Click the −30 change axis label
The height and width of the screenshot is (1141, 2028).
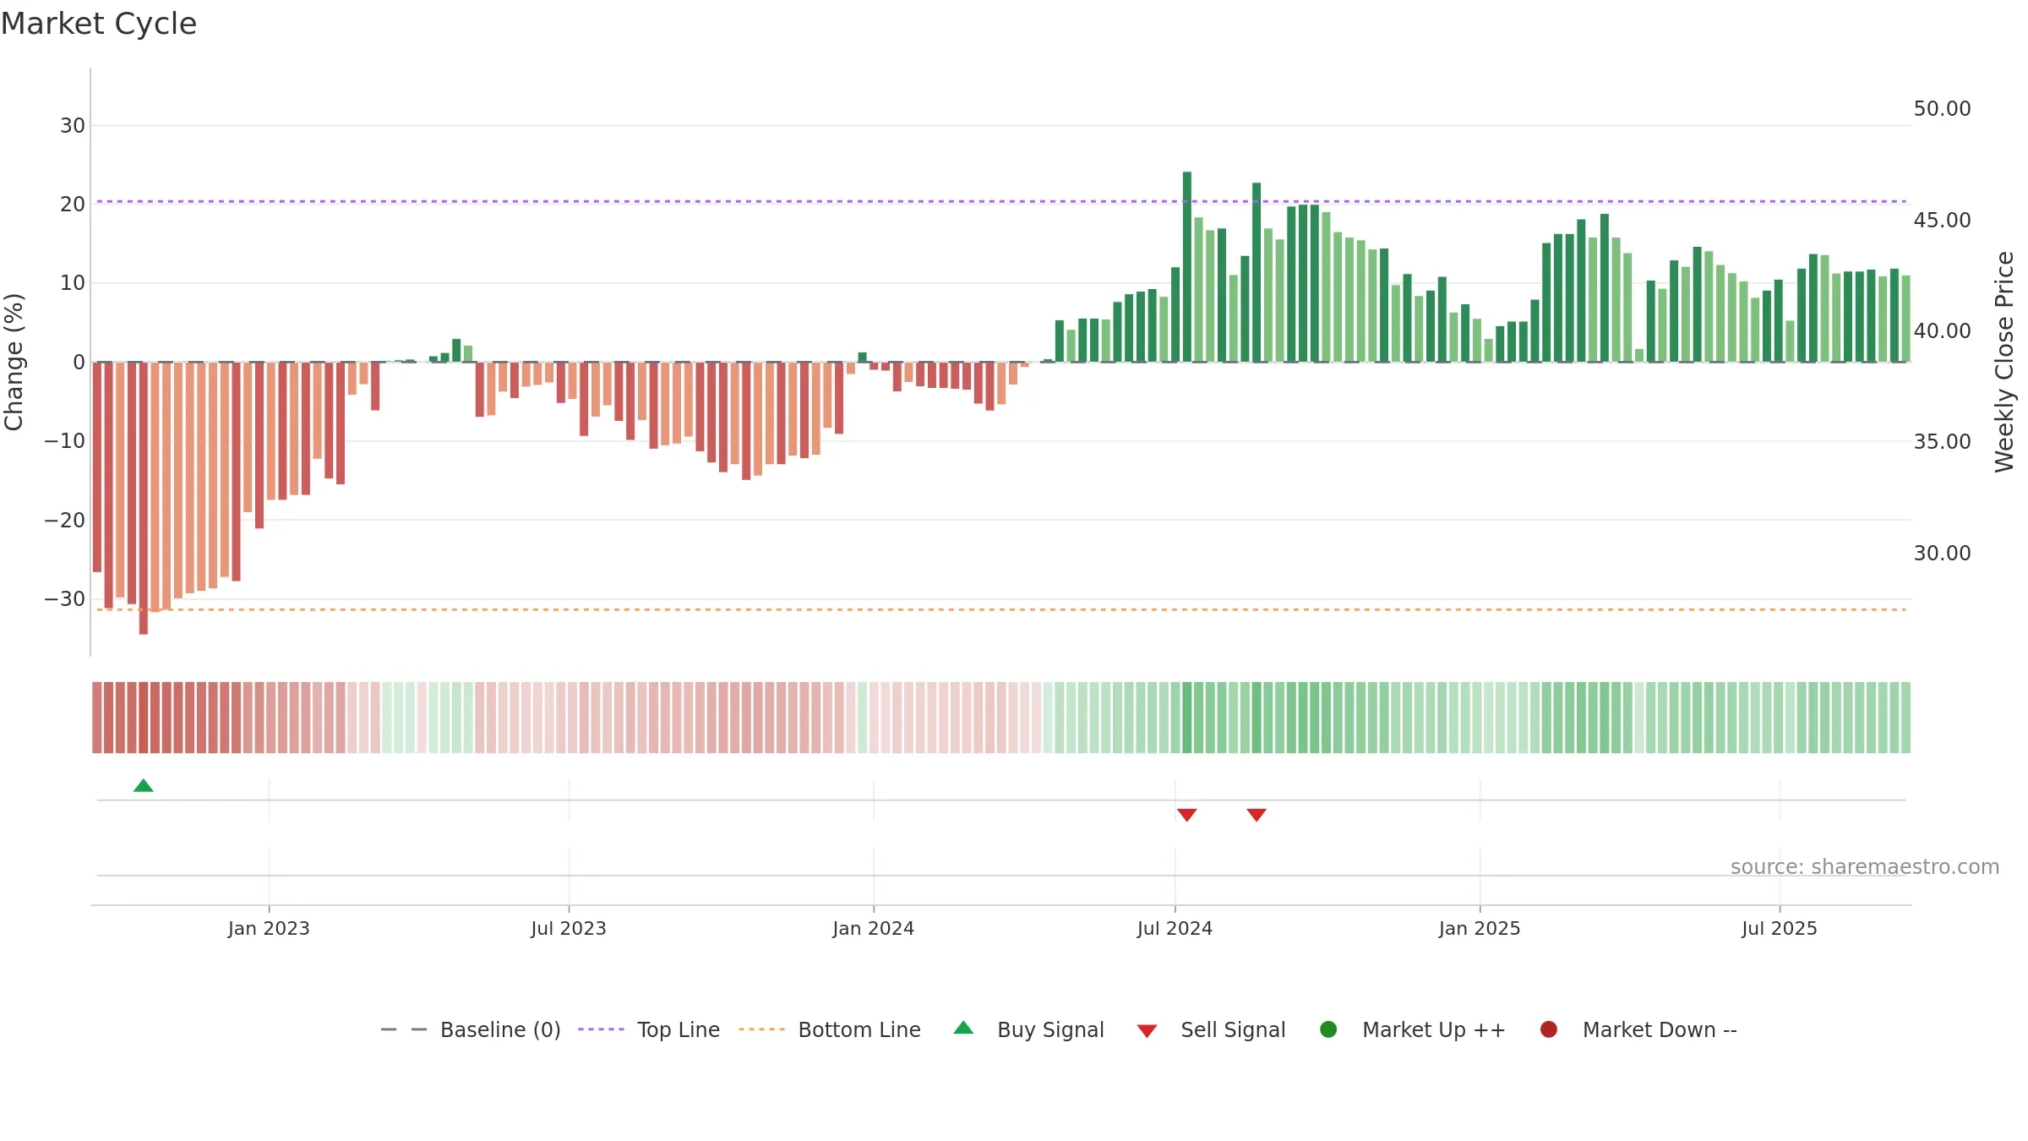65,599
